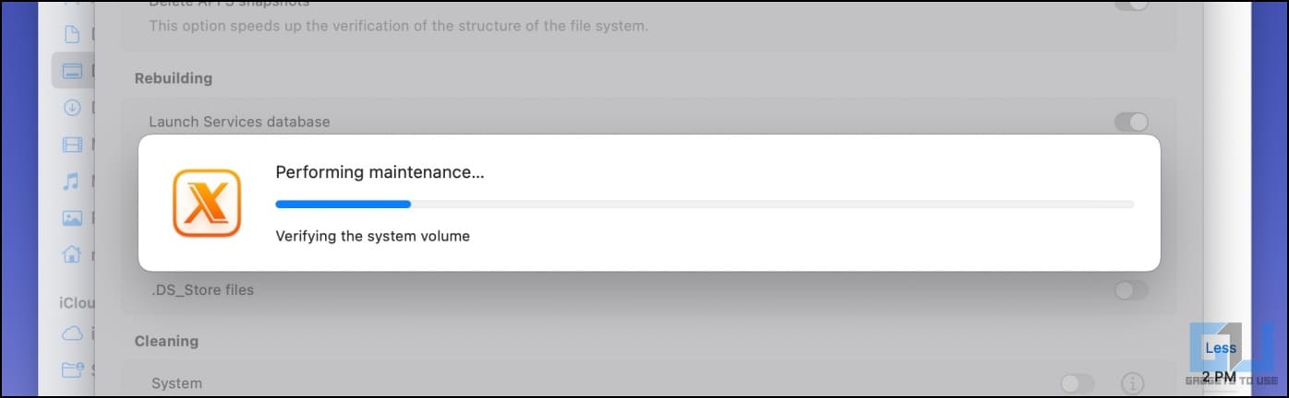Open the Downloads arrow icon in the sidebar
1289x398 pixels.
click(x=72, y=107)
